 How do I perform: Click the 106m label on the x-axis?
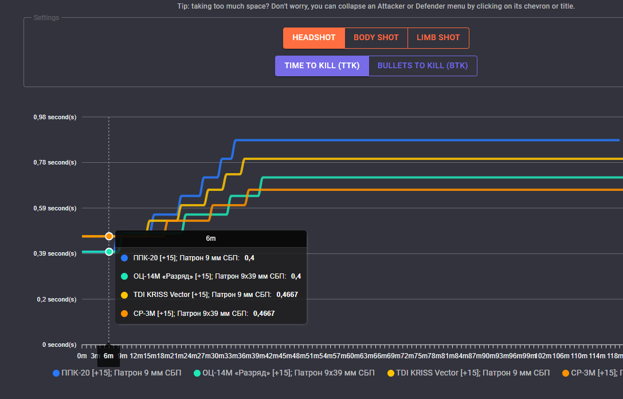(561, 355)
